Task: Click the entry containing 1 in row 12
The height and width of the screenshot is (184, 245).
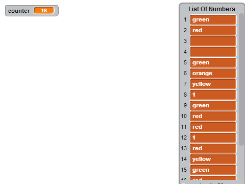Action: (213, 138)
